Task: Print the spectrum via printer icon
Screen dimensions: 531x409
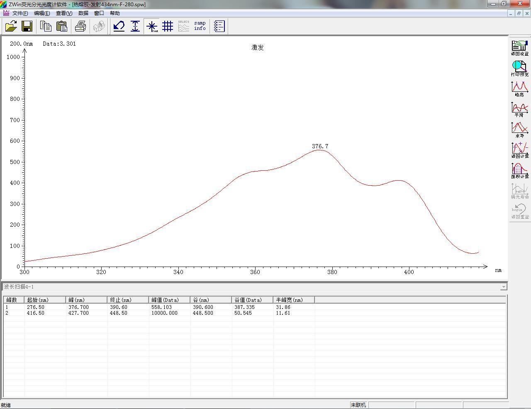Action: pyautogui.click(x=80, y=26)
